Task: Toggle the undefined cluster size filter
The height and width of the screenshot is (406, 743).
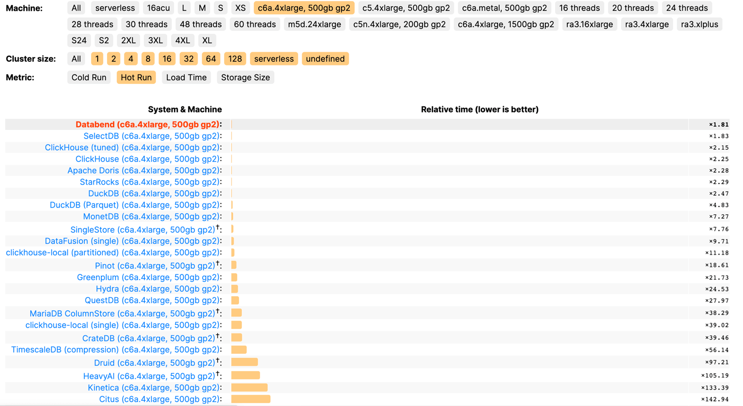Action: (x=325, y=59)
